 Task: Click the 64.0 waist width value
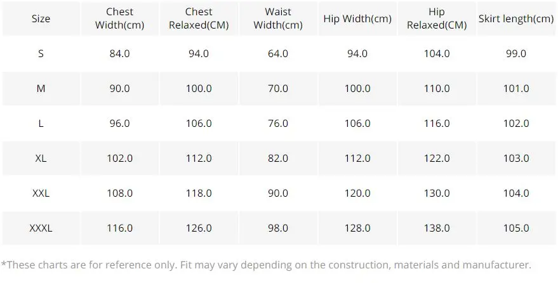coord(278,54)
